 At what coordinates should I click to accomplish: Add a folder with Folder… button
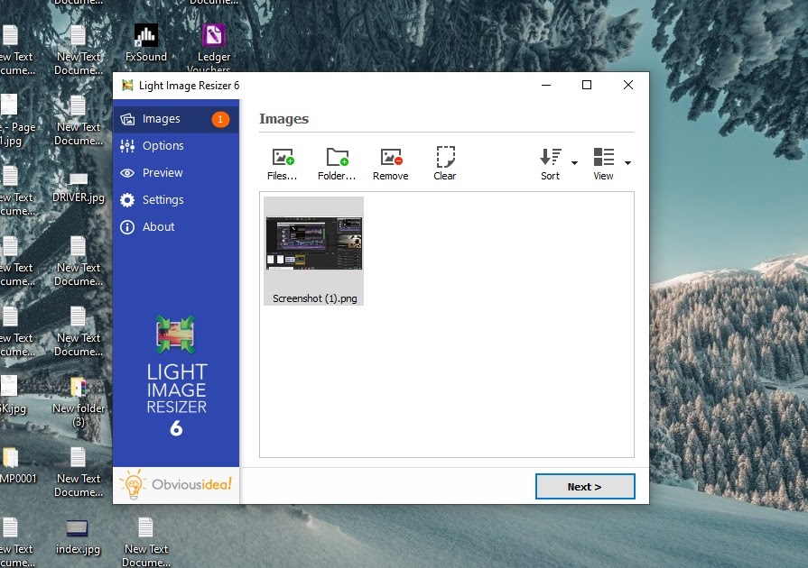click(x=337, y=164)
